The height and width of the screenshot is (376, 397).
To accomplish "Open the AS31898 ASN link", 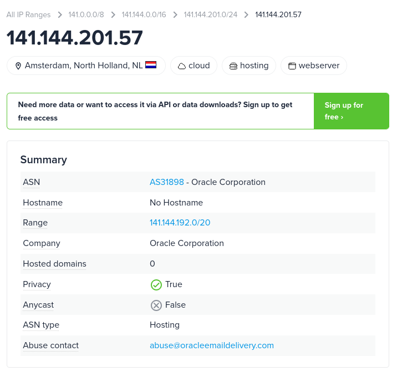I will coord(166,182).
